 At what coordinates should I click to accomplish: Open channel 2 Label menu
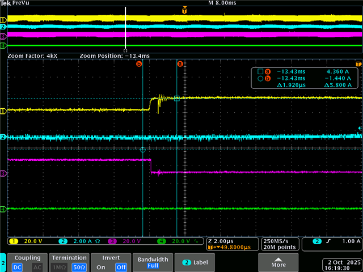tap(195, 262)
